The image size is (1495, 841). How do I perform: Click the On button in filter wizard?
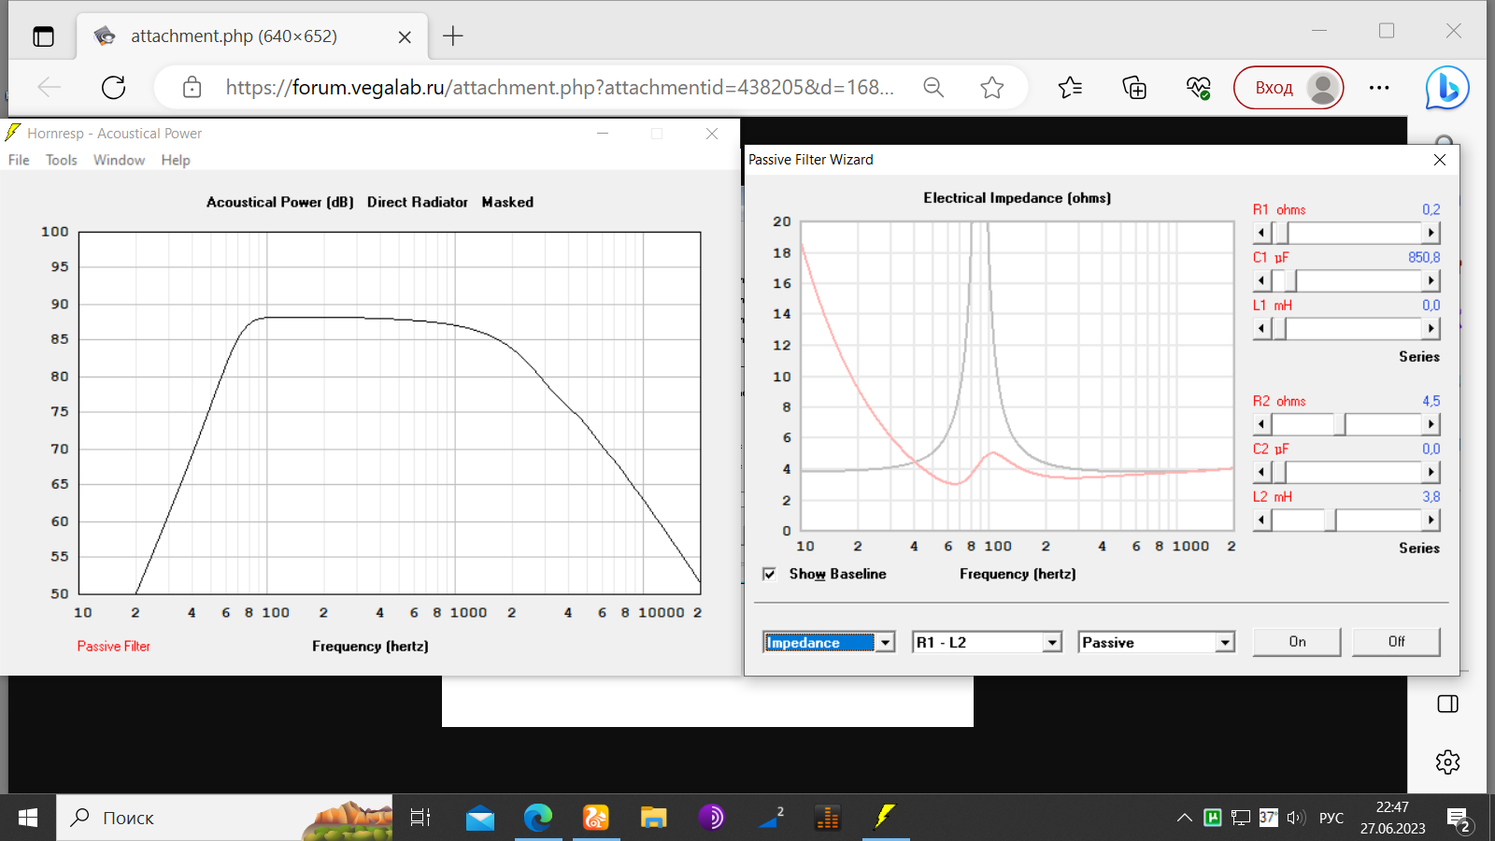click(x=1297, y=642)
